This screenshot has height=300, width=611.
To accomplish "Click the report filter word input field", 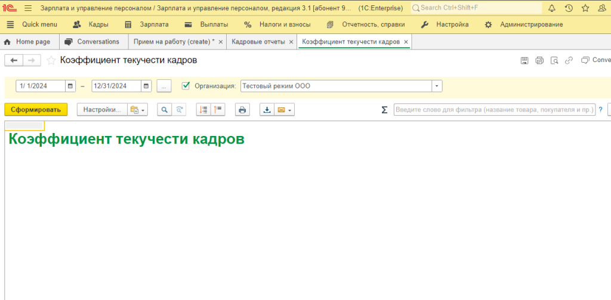I will 494,110.
